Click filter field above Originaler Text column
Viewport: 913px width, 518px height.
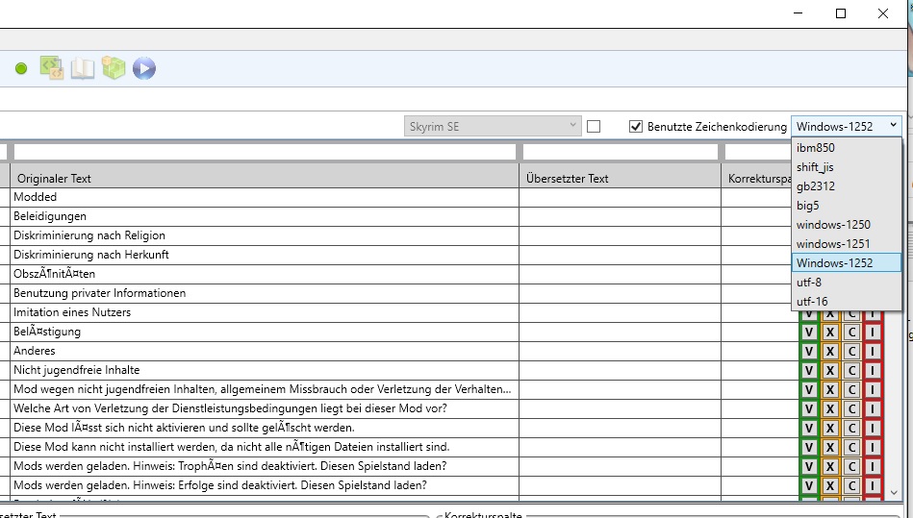(264, 152)
